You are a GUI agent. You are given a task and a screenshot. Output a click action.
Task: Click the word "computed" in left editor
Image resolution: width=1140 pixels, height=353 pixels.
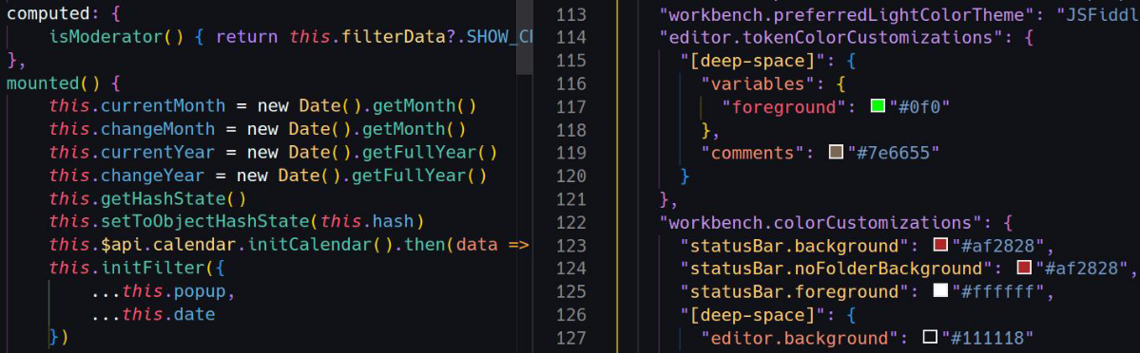point(48,14)
